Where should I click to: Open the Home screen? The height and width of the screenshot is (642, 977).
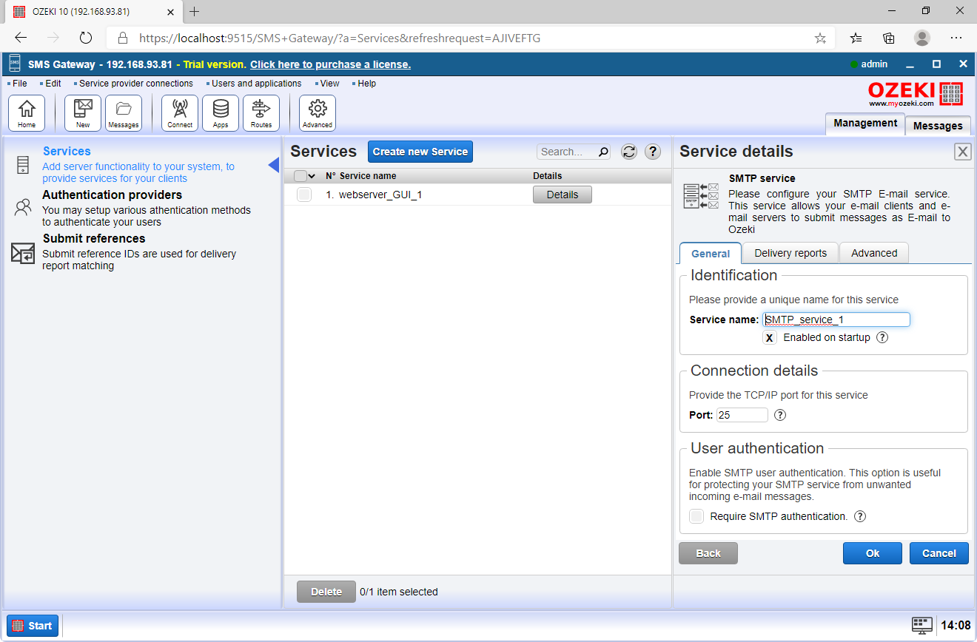pos(27,112)
